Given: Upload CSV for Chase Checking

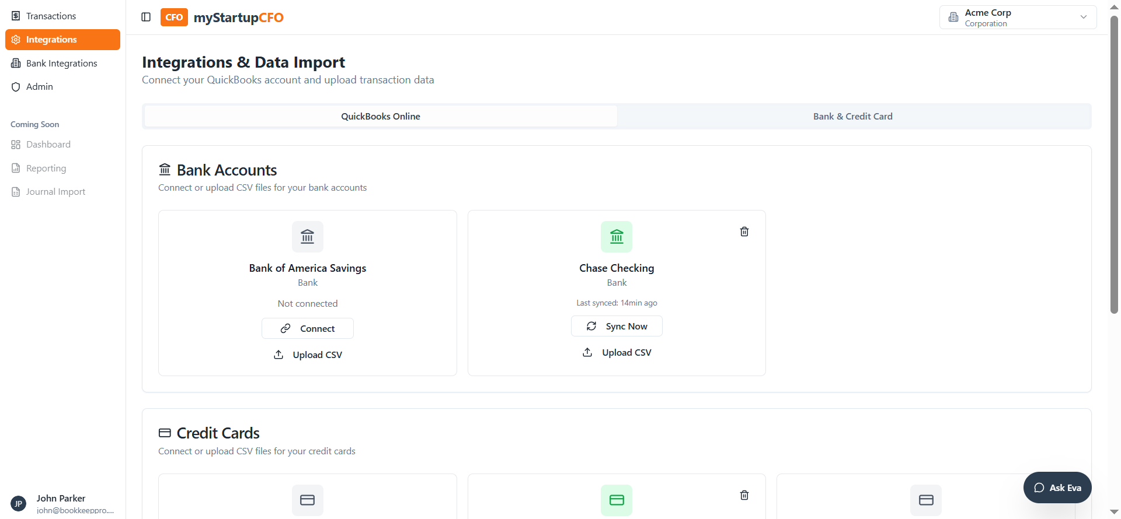Looking at the screenshot, I should 617,352.
